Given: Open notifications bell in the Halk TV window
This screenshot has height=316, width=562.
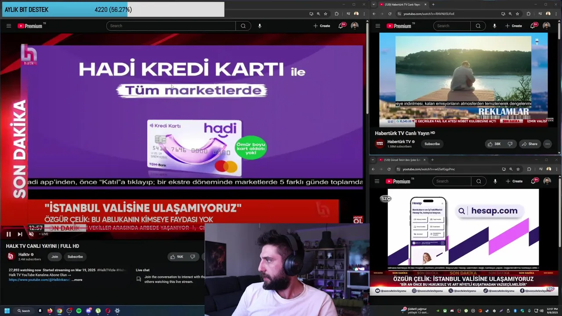Looking at the screenshot, I should click(x=341, y=26).
